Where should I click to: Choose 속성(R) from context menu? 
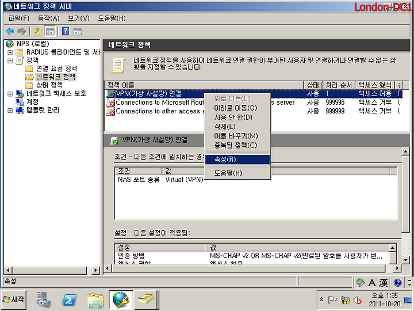237,159
